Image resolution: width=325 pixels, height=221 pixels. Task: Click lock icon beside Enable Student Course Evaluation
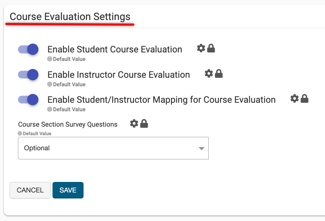[x=211, y=48]
